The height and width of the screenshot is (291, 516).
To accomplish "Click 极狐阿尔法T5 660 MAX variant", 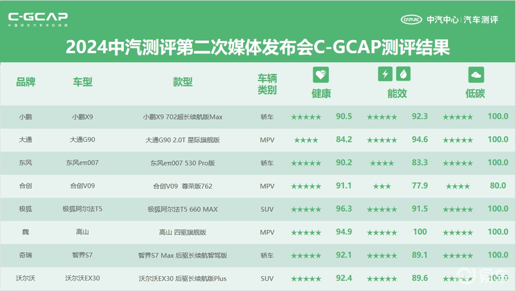I will click(183, 209).
